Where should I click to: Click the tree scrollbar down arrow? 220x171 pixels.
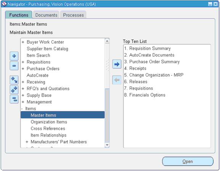(107, 145)
